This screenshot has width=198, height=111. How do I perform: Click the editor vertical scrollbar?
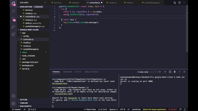187,28
